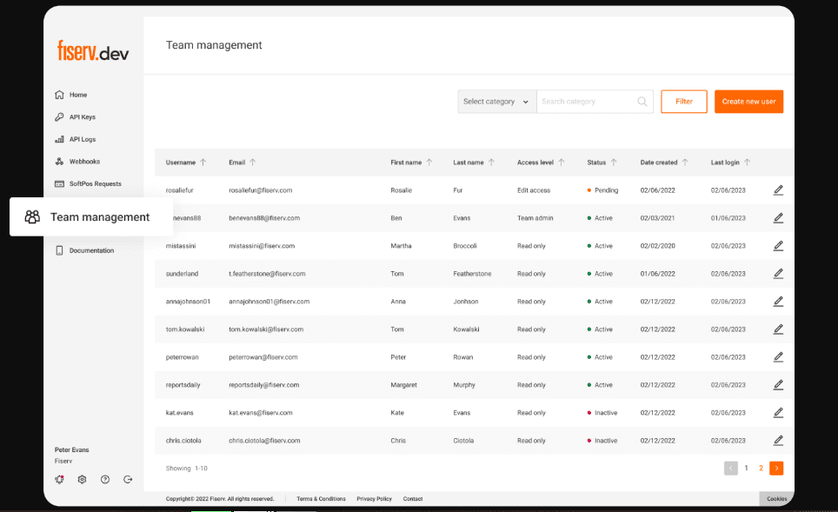The image size is (838, 512).
Task: Edit chris.ciotola using the pencil icon
Action: tap(778, 441)
